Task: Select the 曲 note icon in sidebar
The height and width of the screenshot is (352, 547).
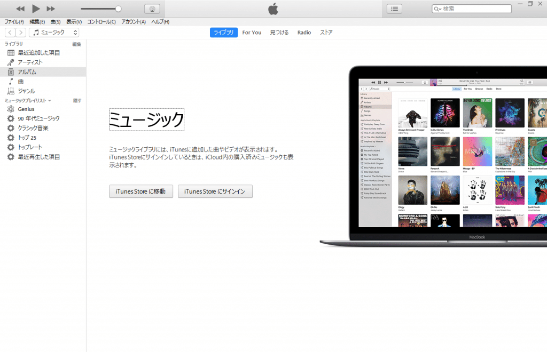Action: [11, 82]
